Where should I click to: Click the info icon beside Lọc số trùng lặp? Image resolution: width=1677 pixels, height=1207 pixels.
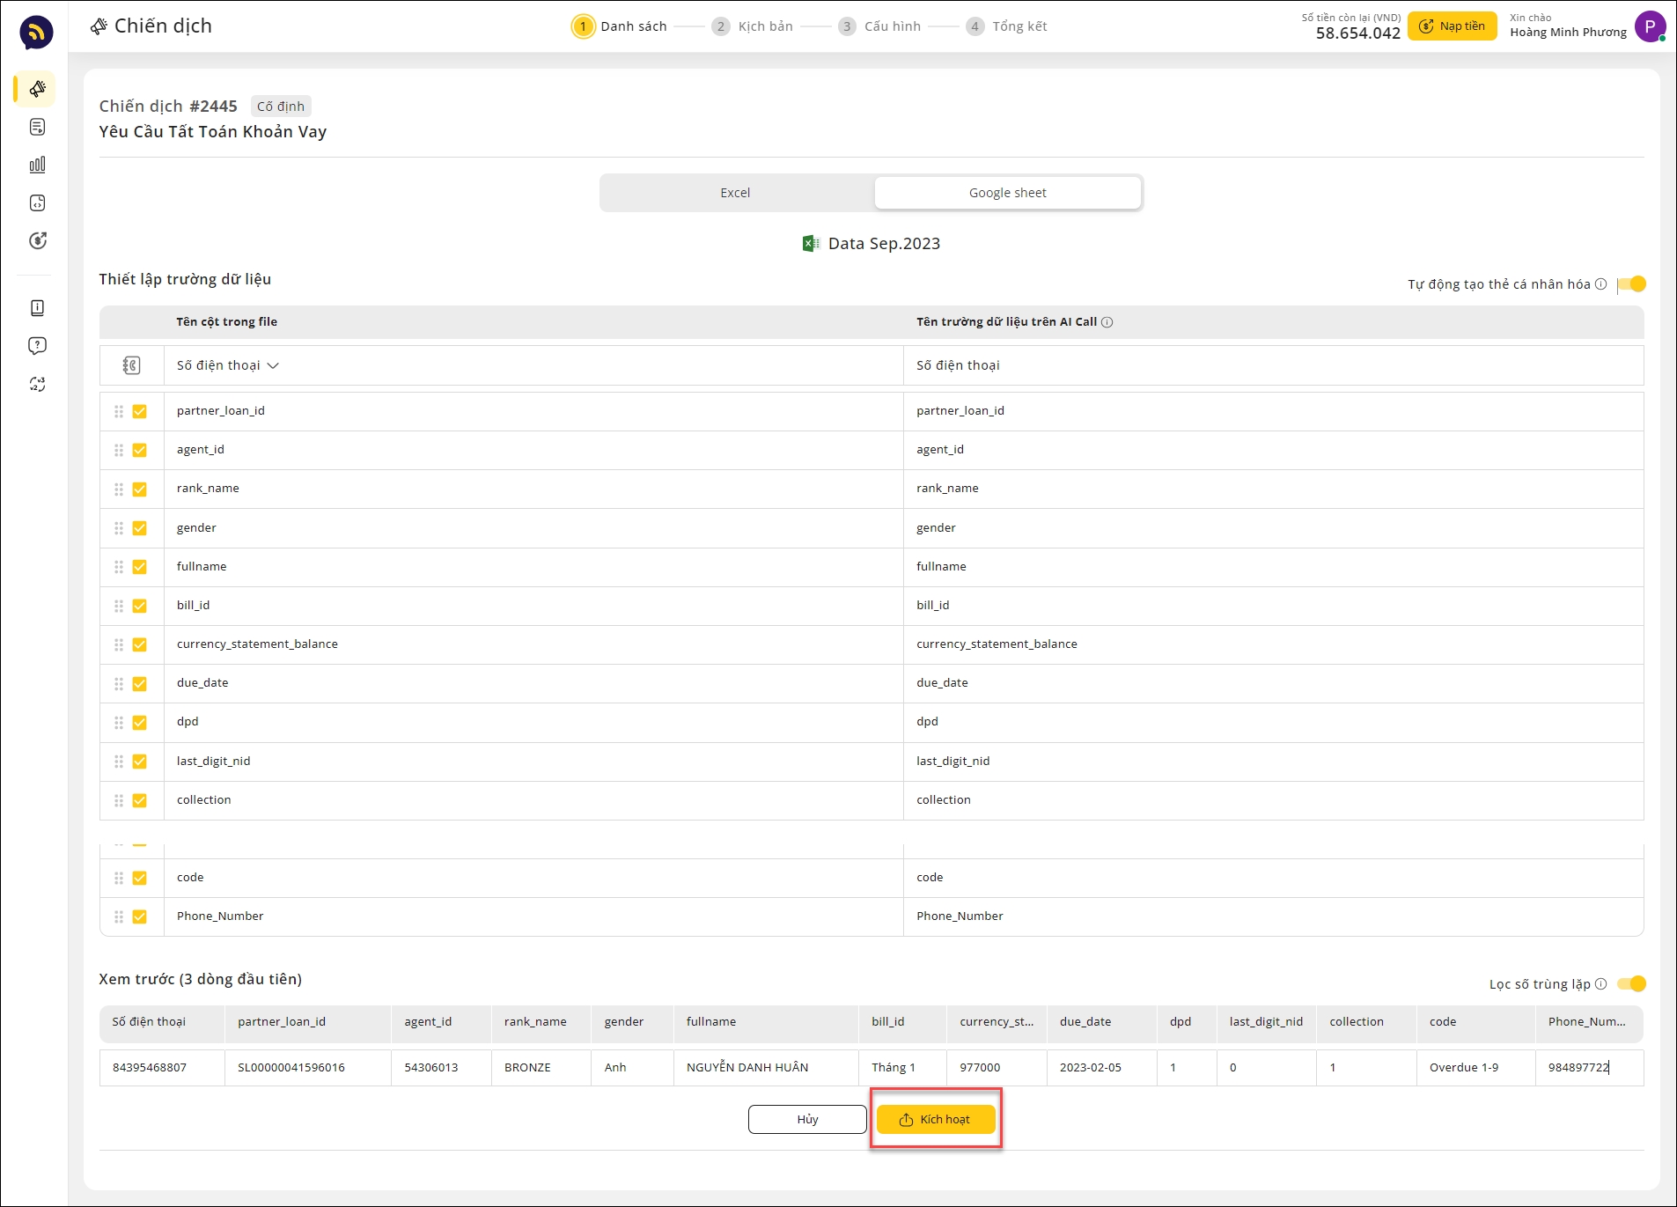coord(1601,984)
